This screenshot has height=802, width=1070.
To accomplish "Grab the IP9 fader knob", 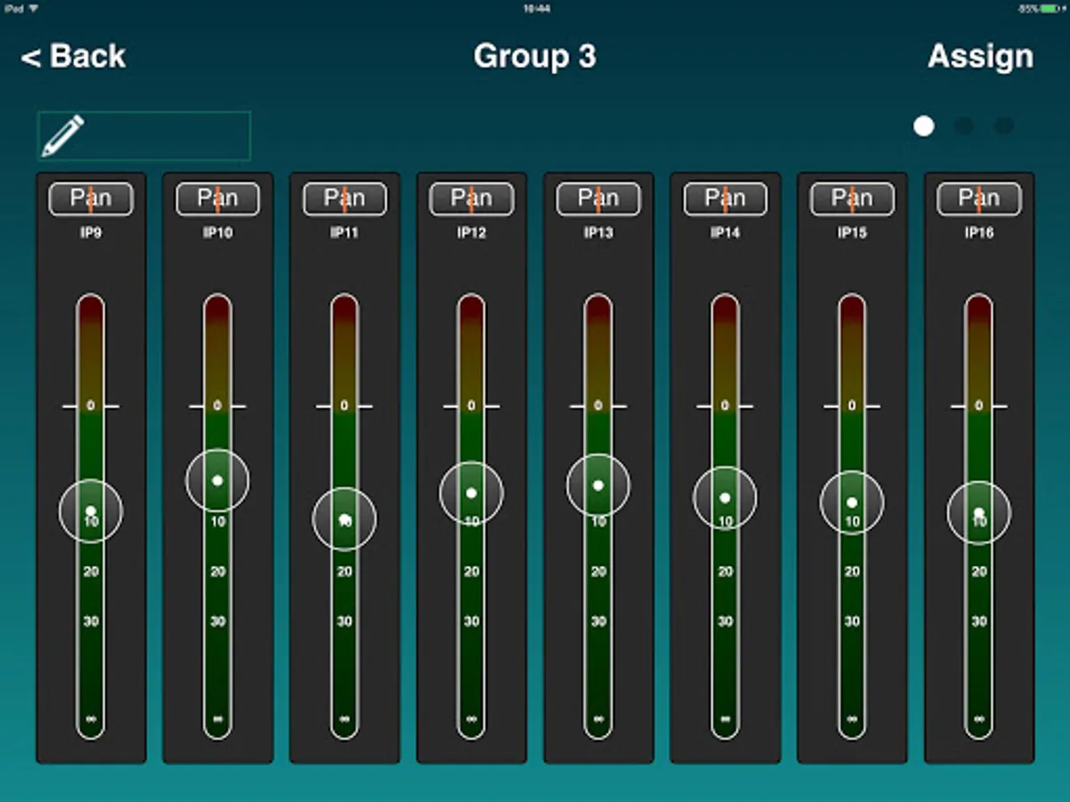I will click(x=91, y=511).
